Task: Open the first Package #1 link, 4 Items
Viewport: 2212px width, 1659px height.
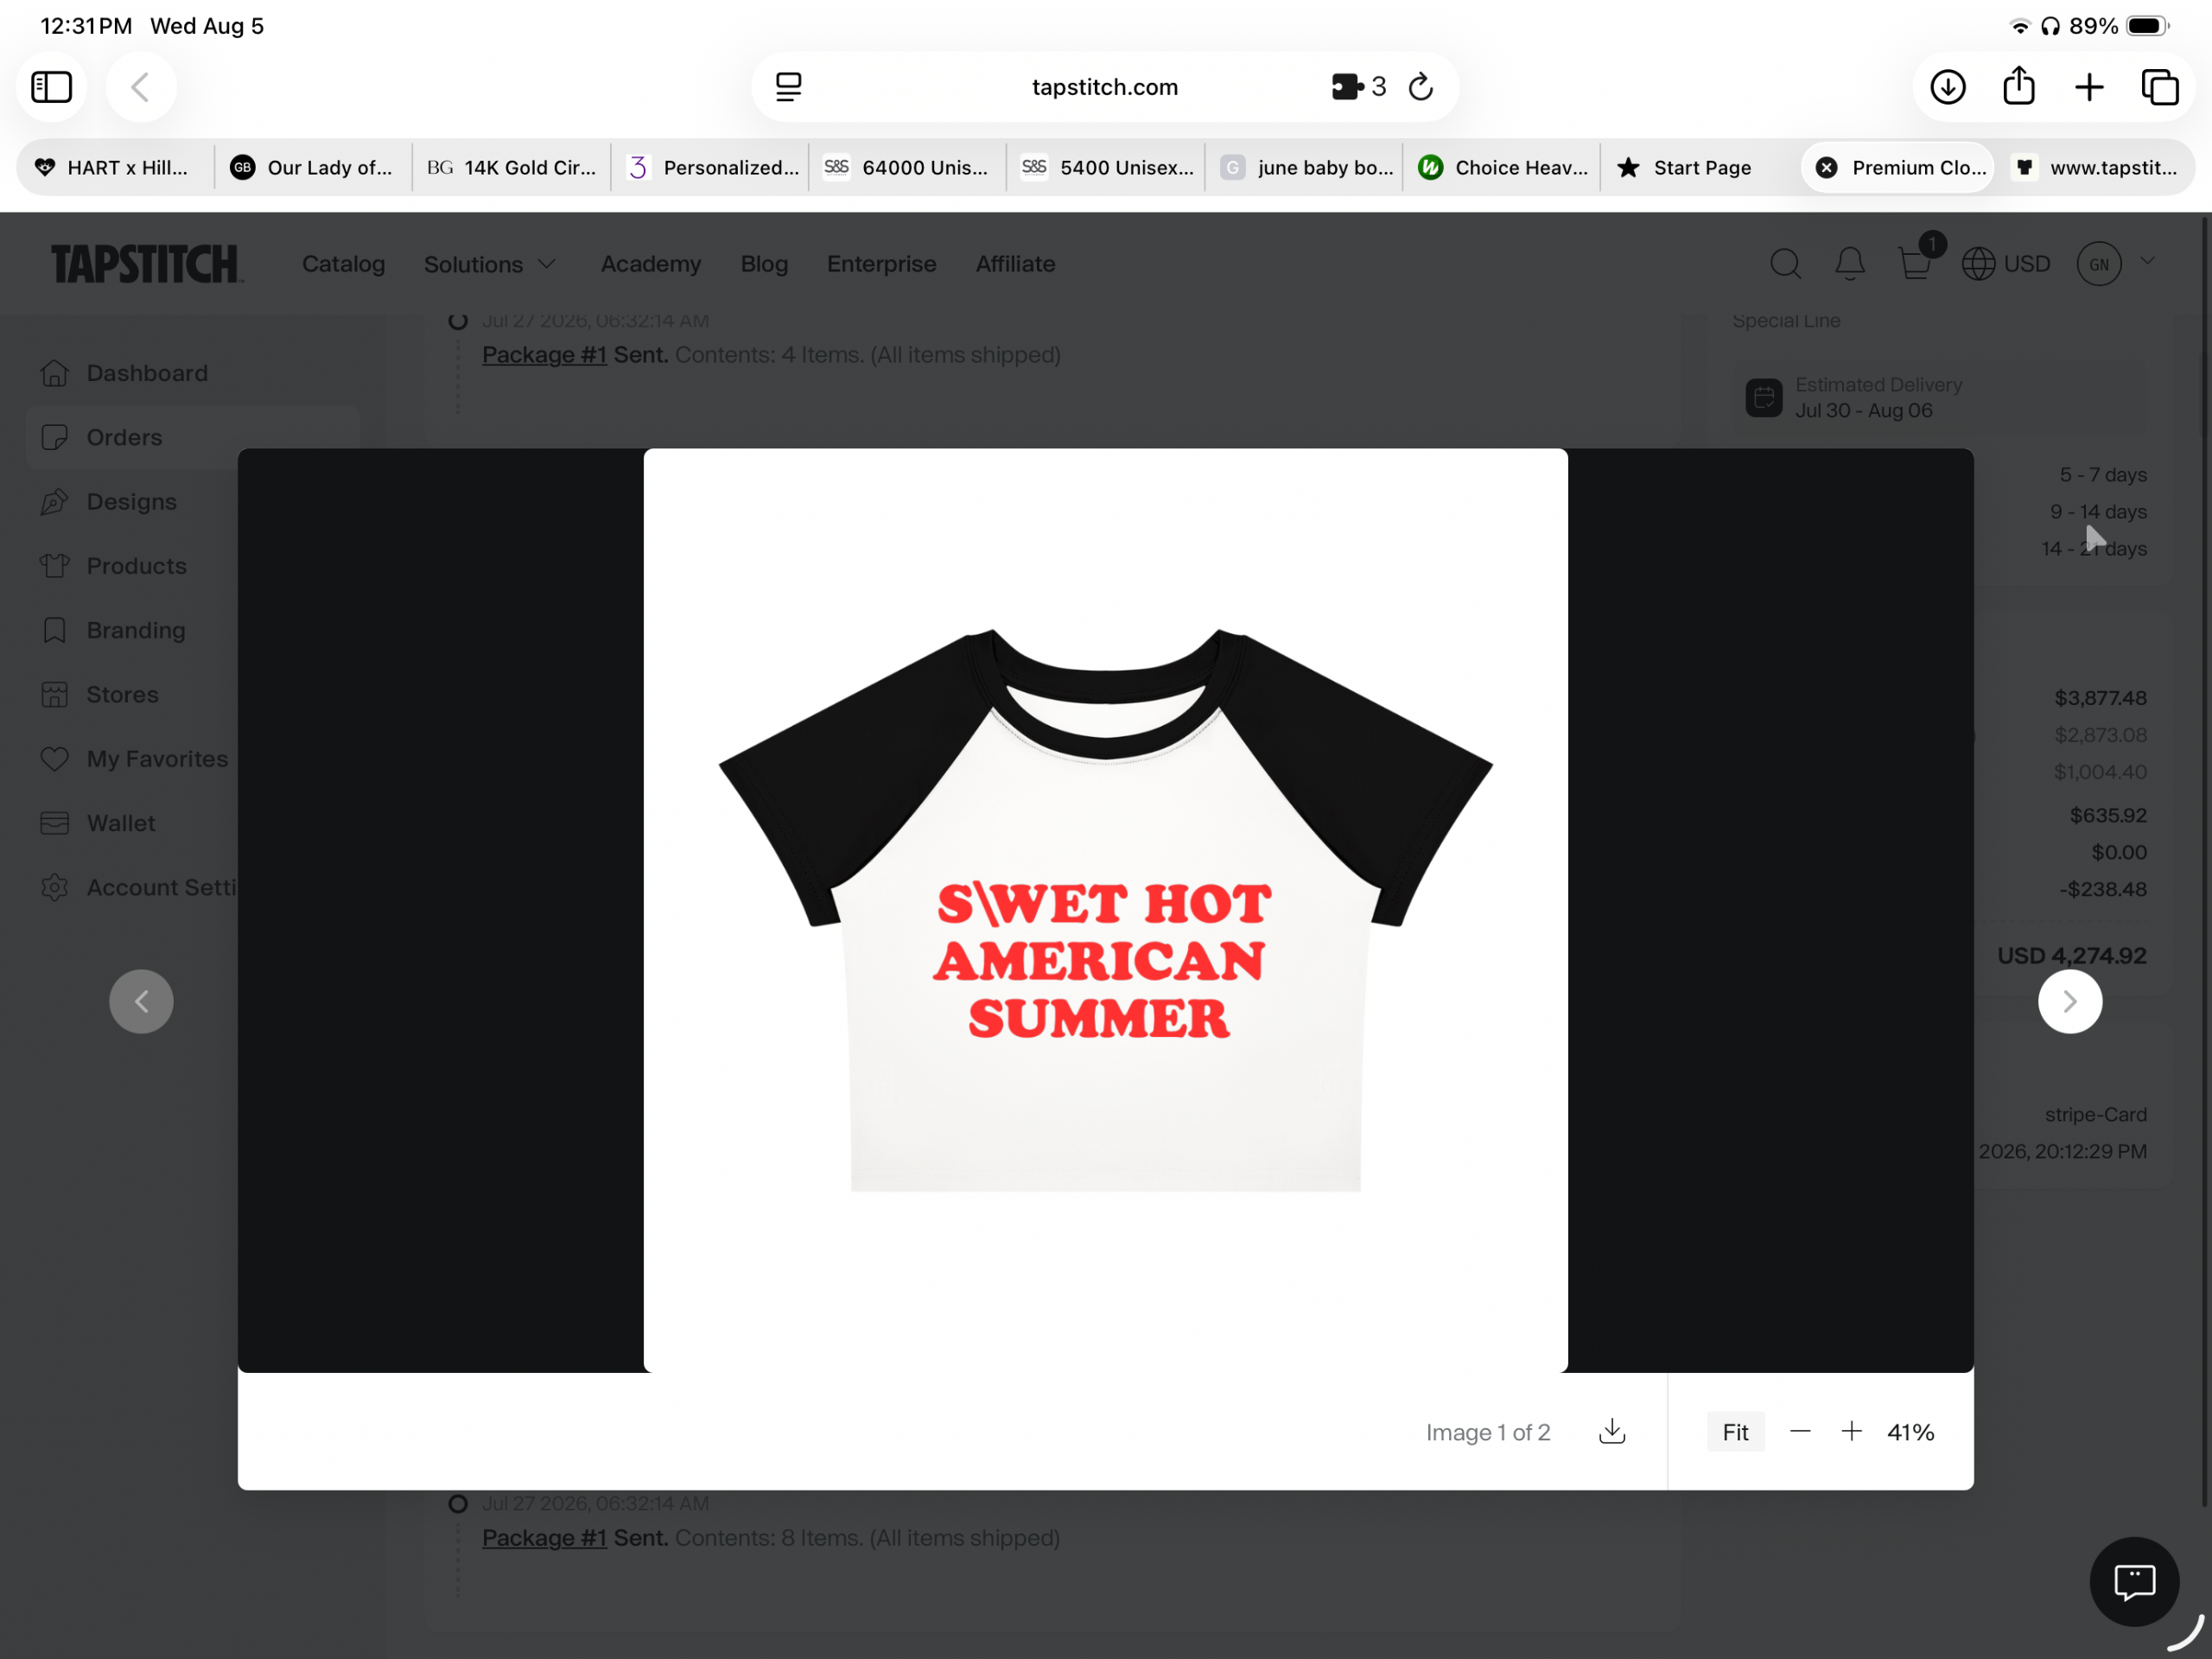Action: coord(544,354)
